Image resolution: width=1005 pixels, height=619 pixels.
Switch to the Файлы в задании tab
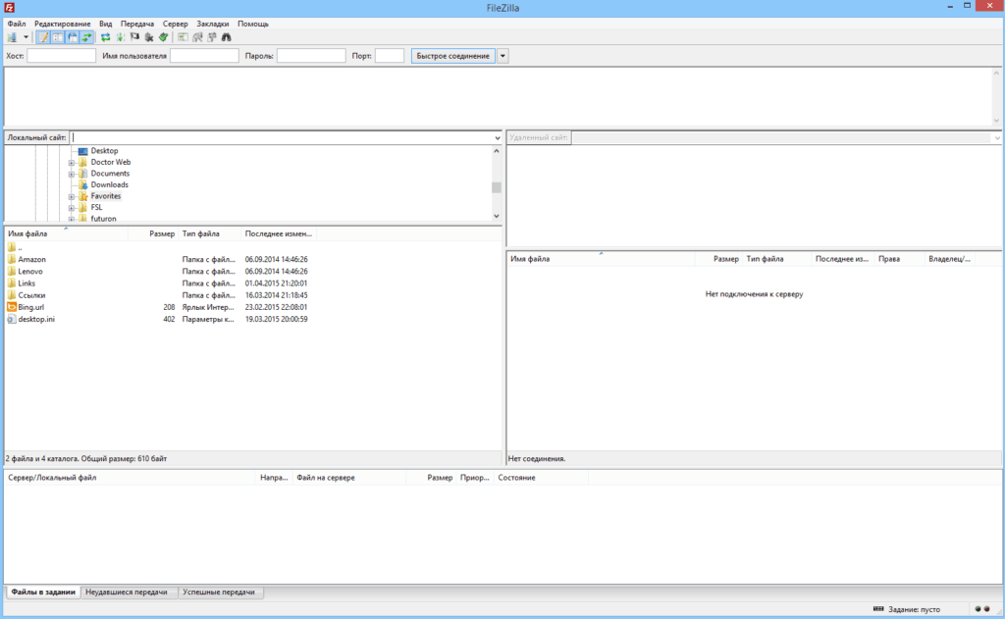point(43,593)
